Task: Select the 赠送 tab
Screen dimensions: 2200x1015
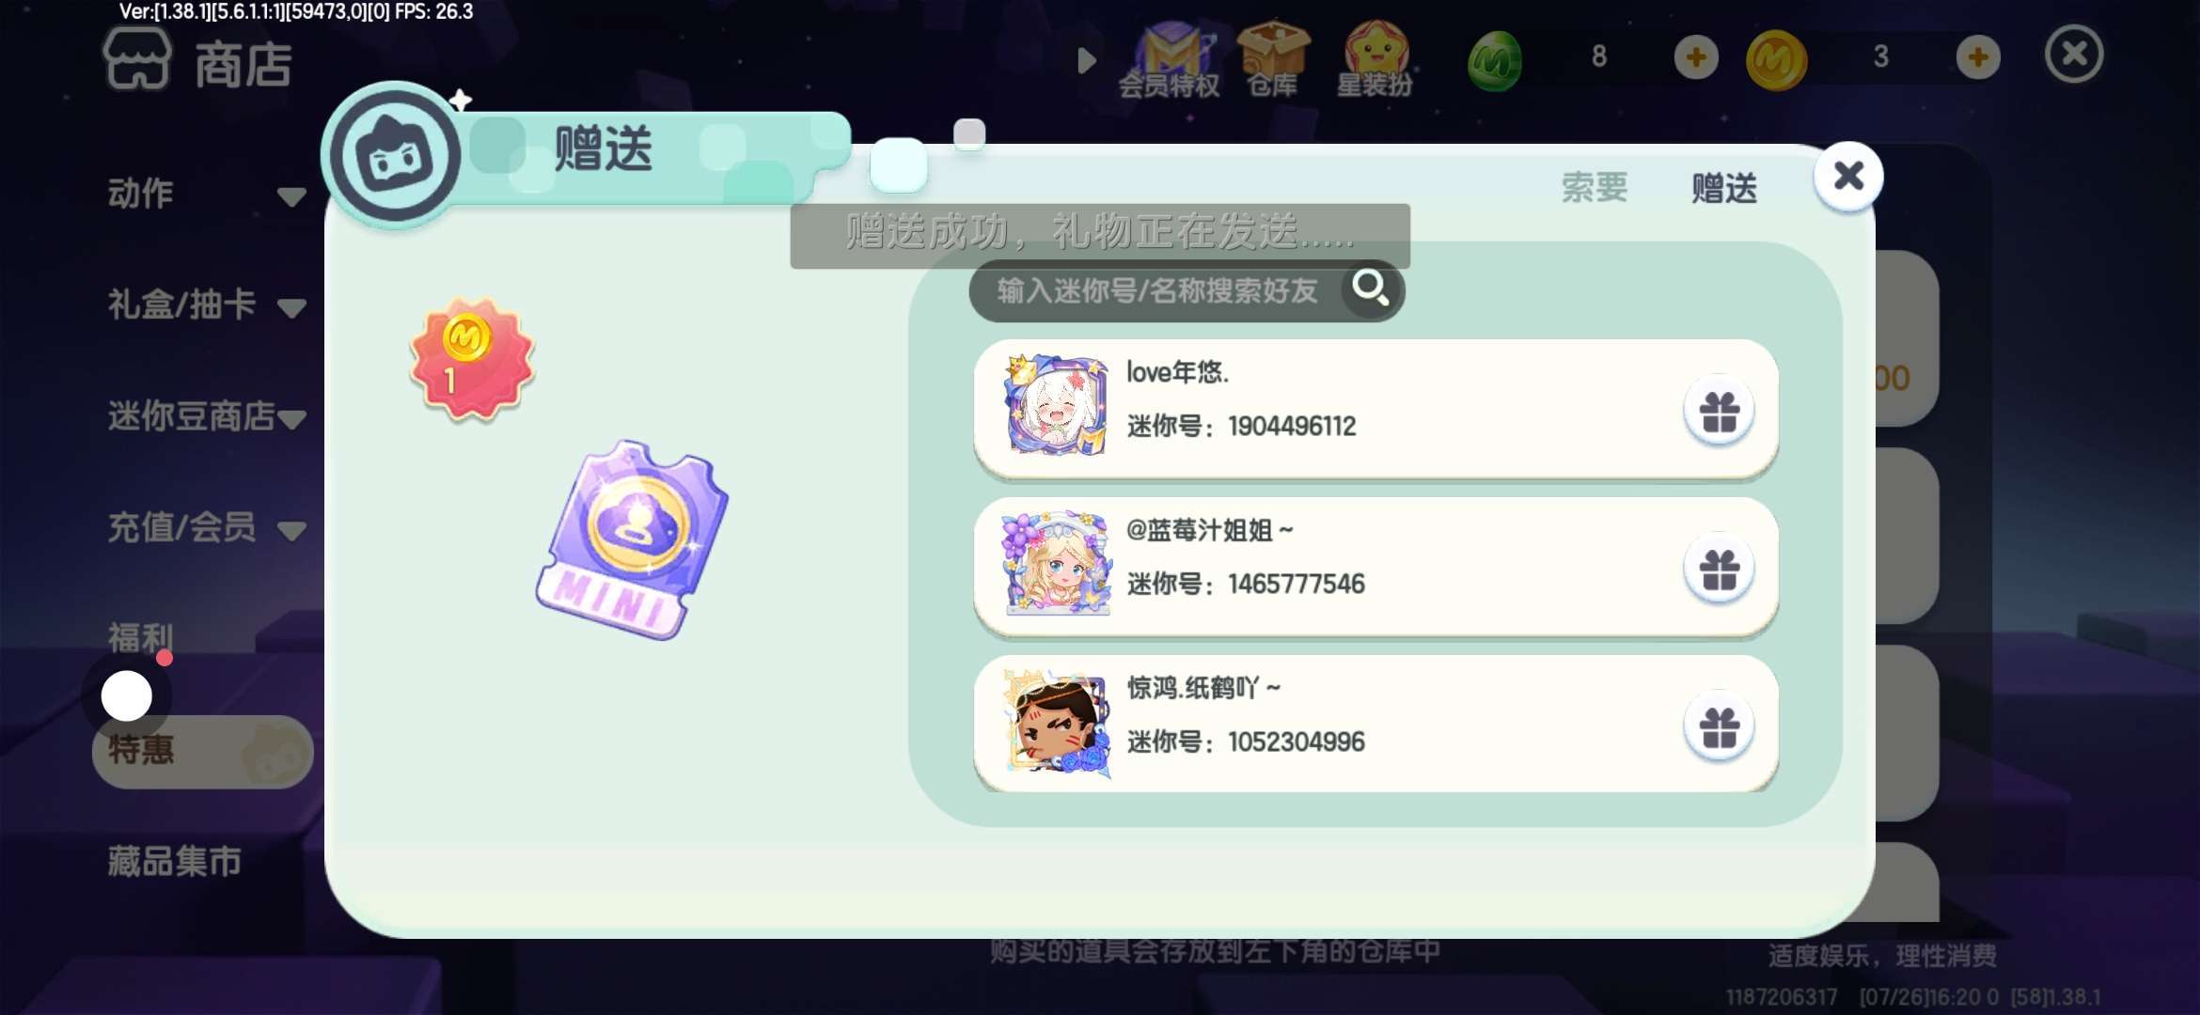Action: click(x=1724, y=187)
